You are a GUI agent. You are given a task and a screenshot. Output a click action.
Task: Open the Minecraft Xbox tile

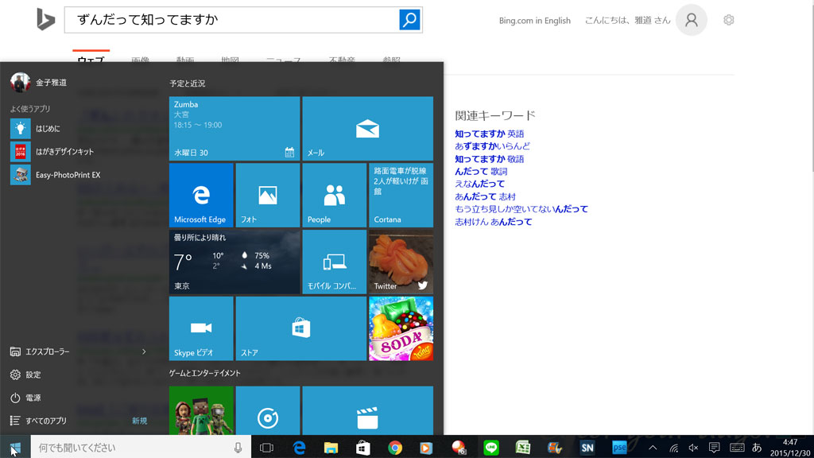pyautogui.click(x=201, y=410)
